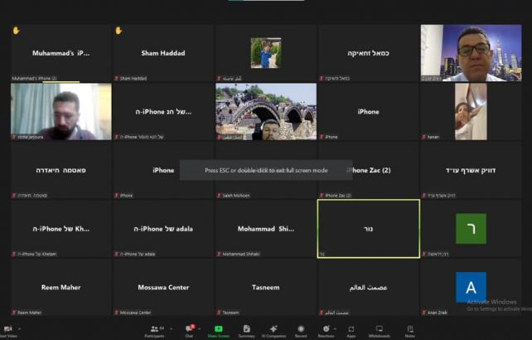The image size is (532, 340).
Task: Open the meeting Summary tool
Action: coord(246,330)
